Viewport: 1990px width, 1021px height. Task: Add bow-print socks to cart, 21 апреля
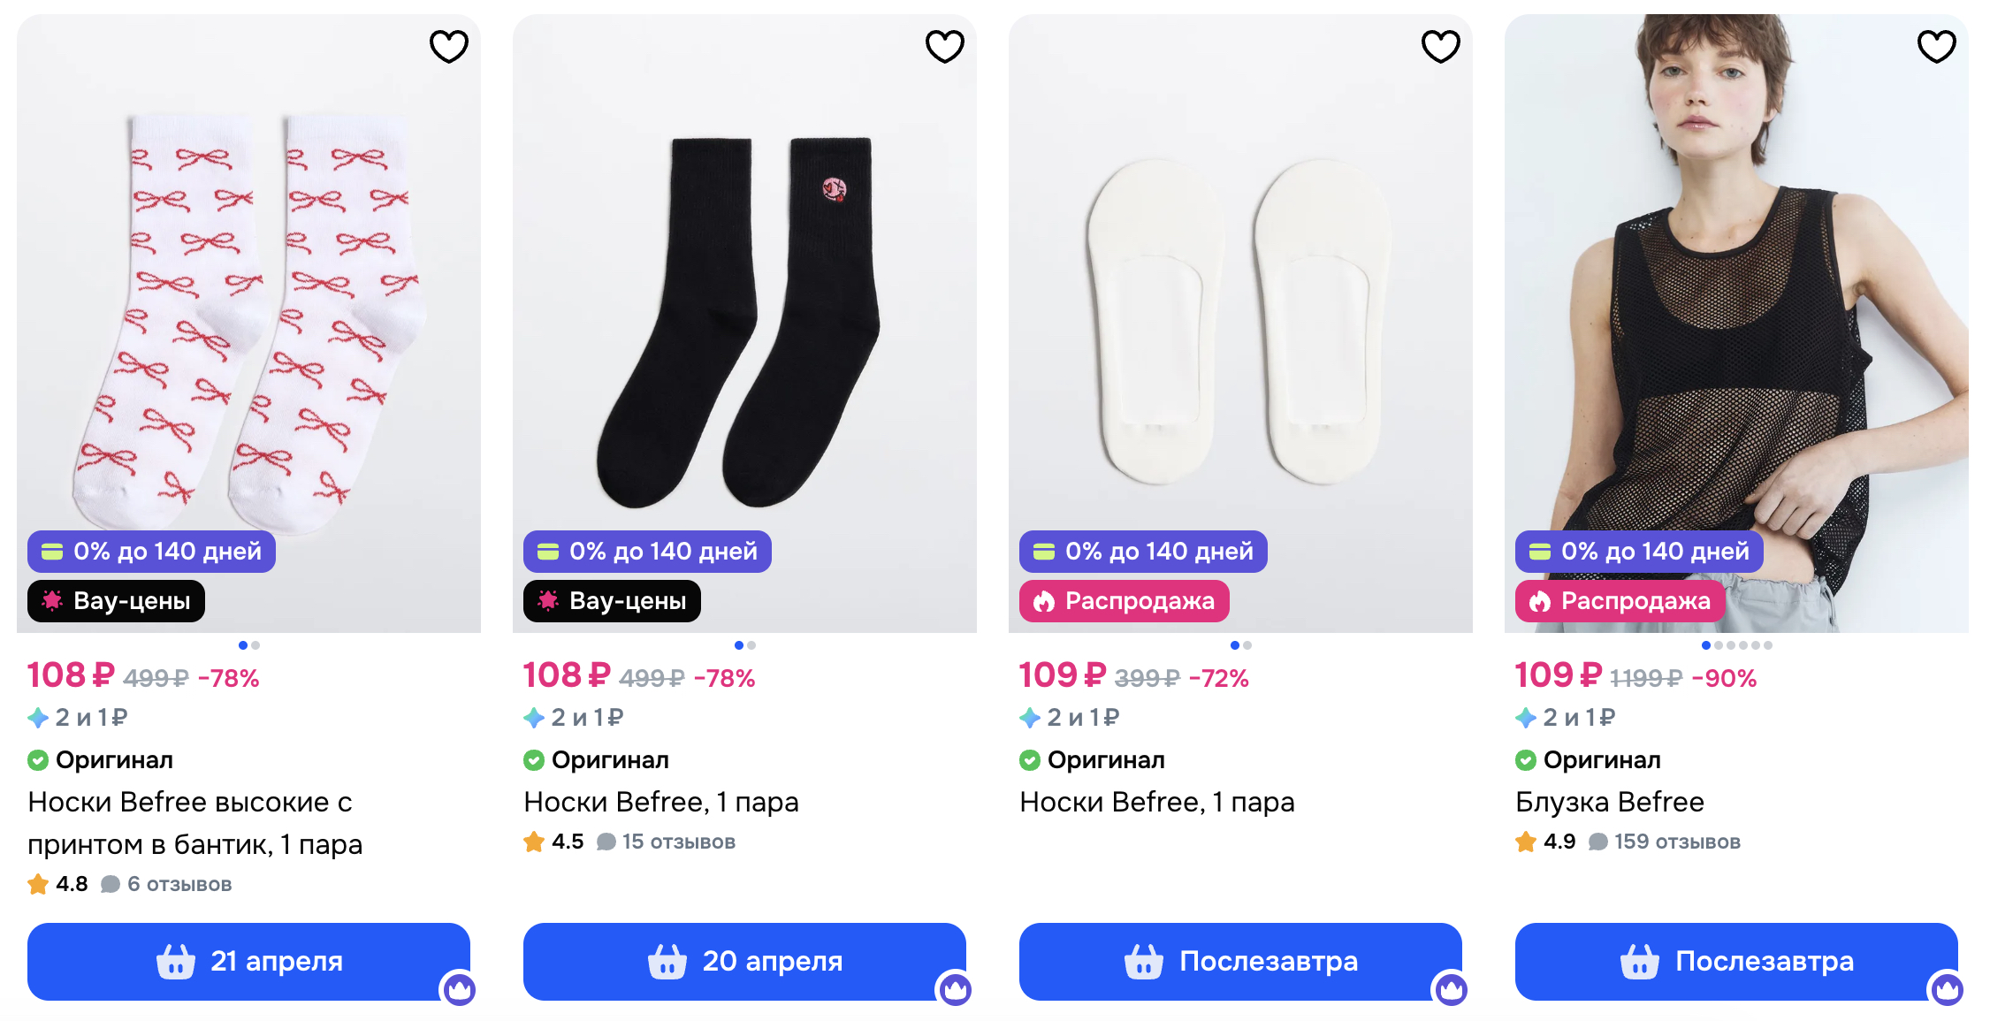tap(248, 961)
